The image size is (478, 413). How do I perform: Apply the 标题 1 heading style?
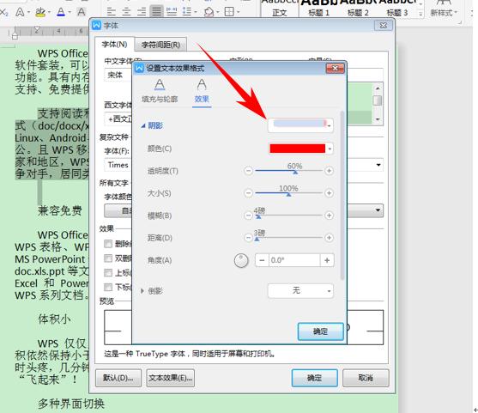click(319, 9)
